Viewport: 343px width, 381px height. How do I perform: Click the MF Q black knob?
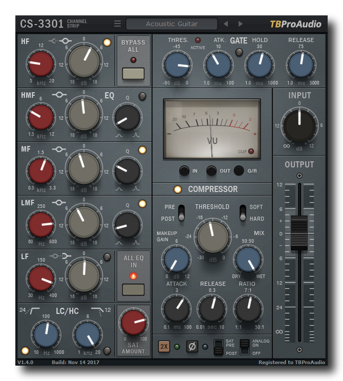click(x=127, y=172)
